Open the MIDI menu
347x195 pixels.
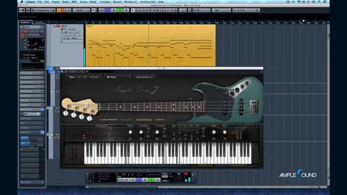pos(74,2)
